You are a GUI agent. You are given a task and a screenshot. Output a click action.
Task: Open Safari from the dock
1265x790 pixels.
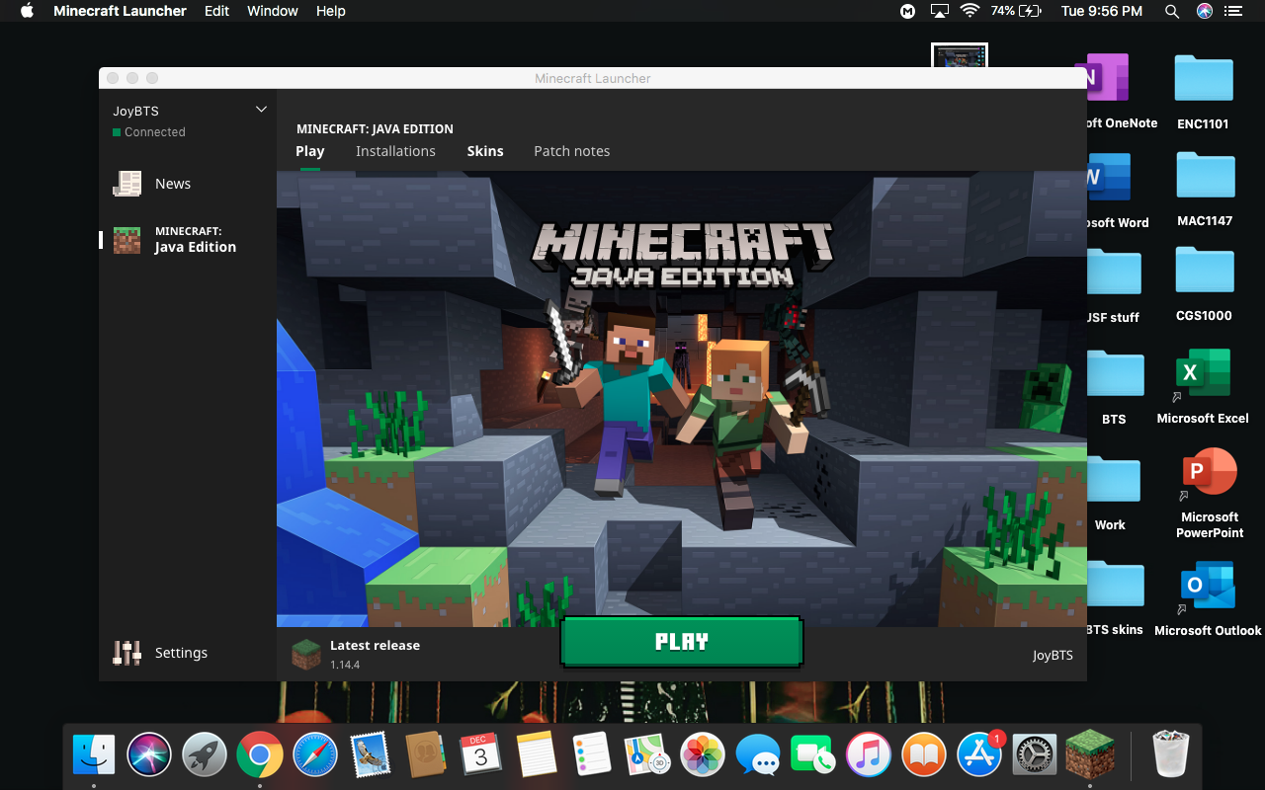[x=315, y=755]
